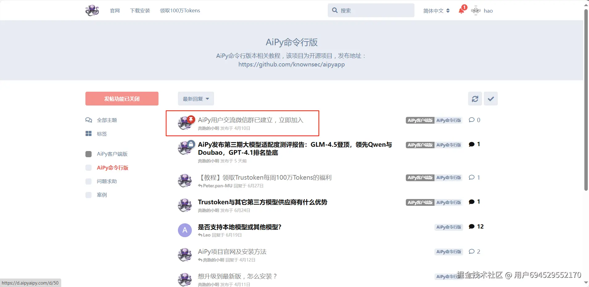Image resolution: width=589 pixels, height=287 pixels.
Task: Mark all discussions as read
Action: pos(491,99)
